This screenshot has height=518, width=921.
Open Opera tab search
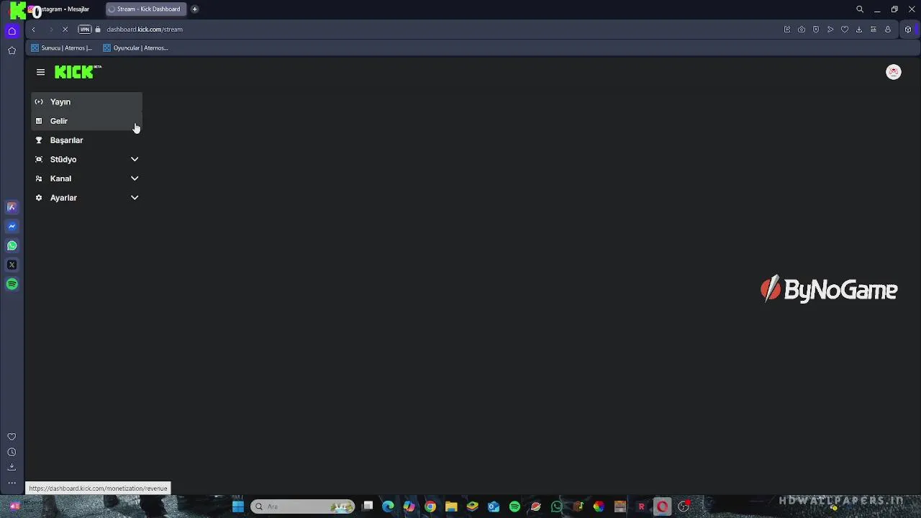coord(859,9)
